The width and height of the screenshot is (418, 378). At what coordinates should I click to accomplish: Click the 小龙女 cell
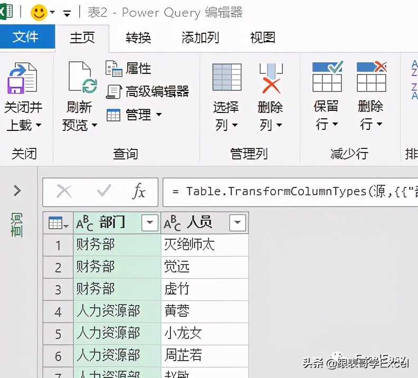[x=205, y=334]
